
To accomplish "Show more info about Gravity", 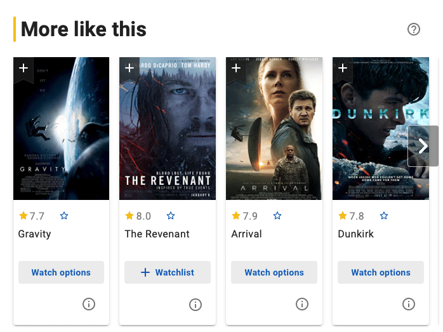I will tap(89, 304).
